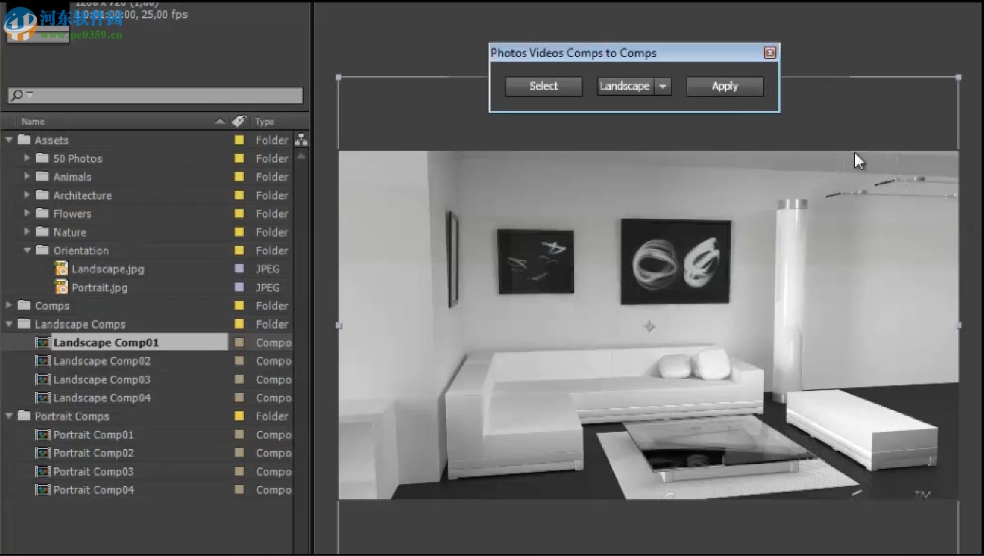
Task: Click the lavender label swatch of Landscape.jpg
Action: (239, 269)
